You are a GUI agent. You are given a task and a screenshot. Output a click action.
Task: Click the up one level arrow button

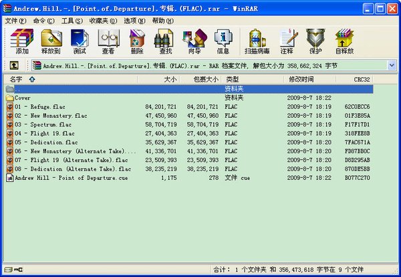(14, 66)
